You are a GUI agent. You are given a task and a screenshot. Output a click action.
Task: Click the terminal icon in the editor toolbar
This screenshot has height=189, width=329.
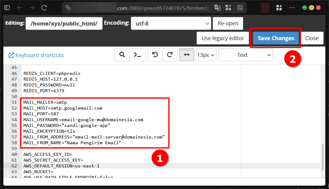pyautogui.click(x=137, y=55)
